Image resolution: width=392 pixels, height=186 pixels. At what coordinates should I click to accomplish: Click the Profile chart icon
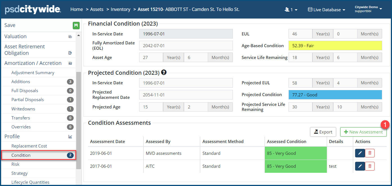pyautogui.click(x=70, y=137)
